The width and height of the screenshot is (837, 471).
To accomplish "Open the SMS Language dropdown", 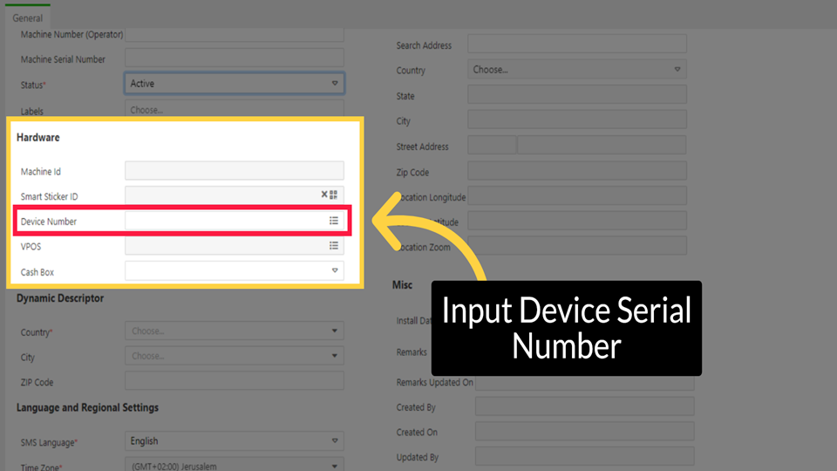I will 234,441.
